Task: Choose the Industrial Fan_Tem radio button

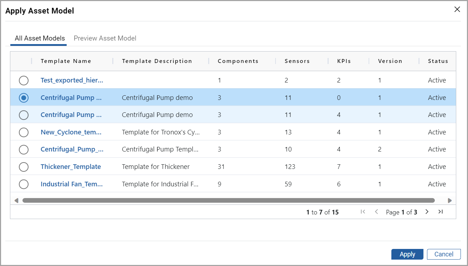Action: point(24,184)
